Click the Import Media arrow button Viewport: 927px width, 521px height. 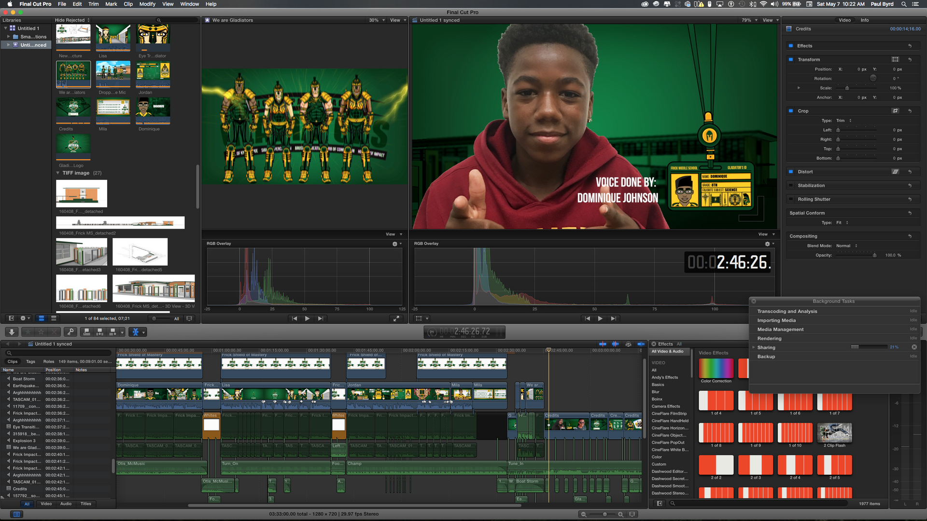pos(12,332)
